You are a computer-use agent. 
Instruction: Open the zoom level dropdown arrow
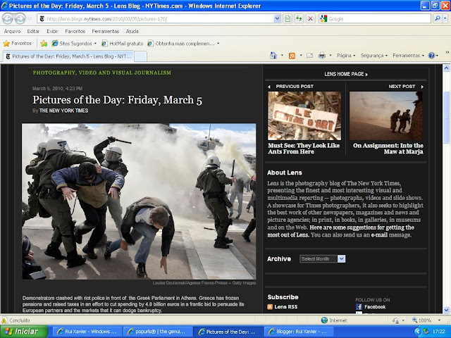439,320
